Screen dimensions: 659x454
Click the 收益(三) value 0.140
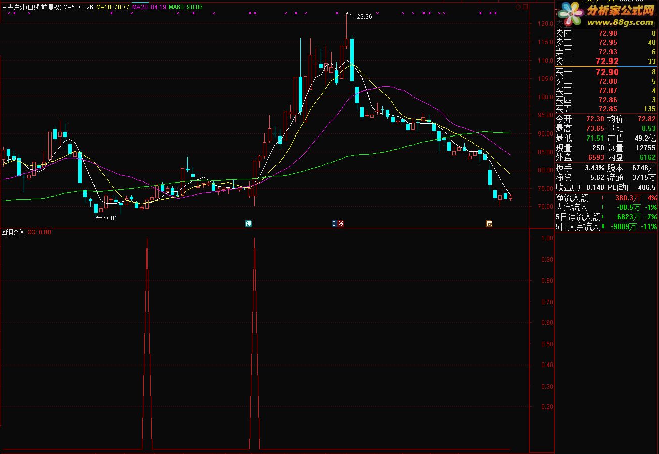[596, 187]
